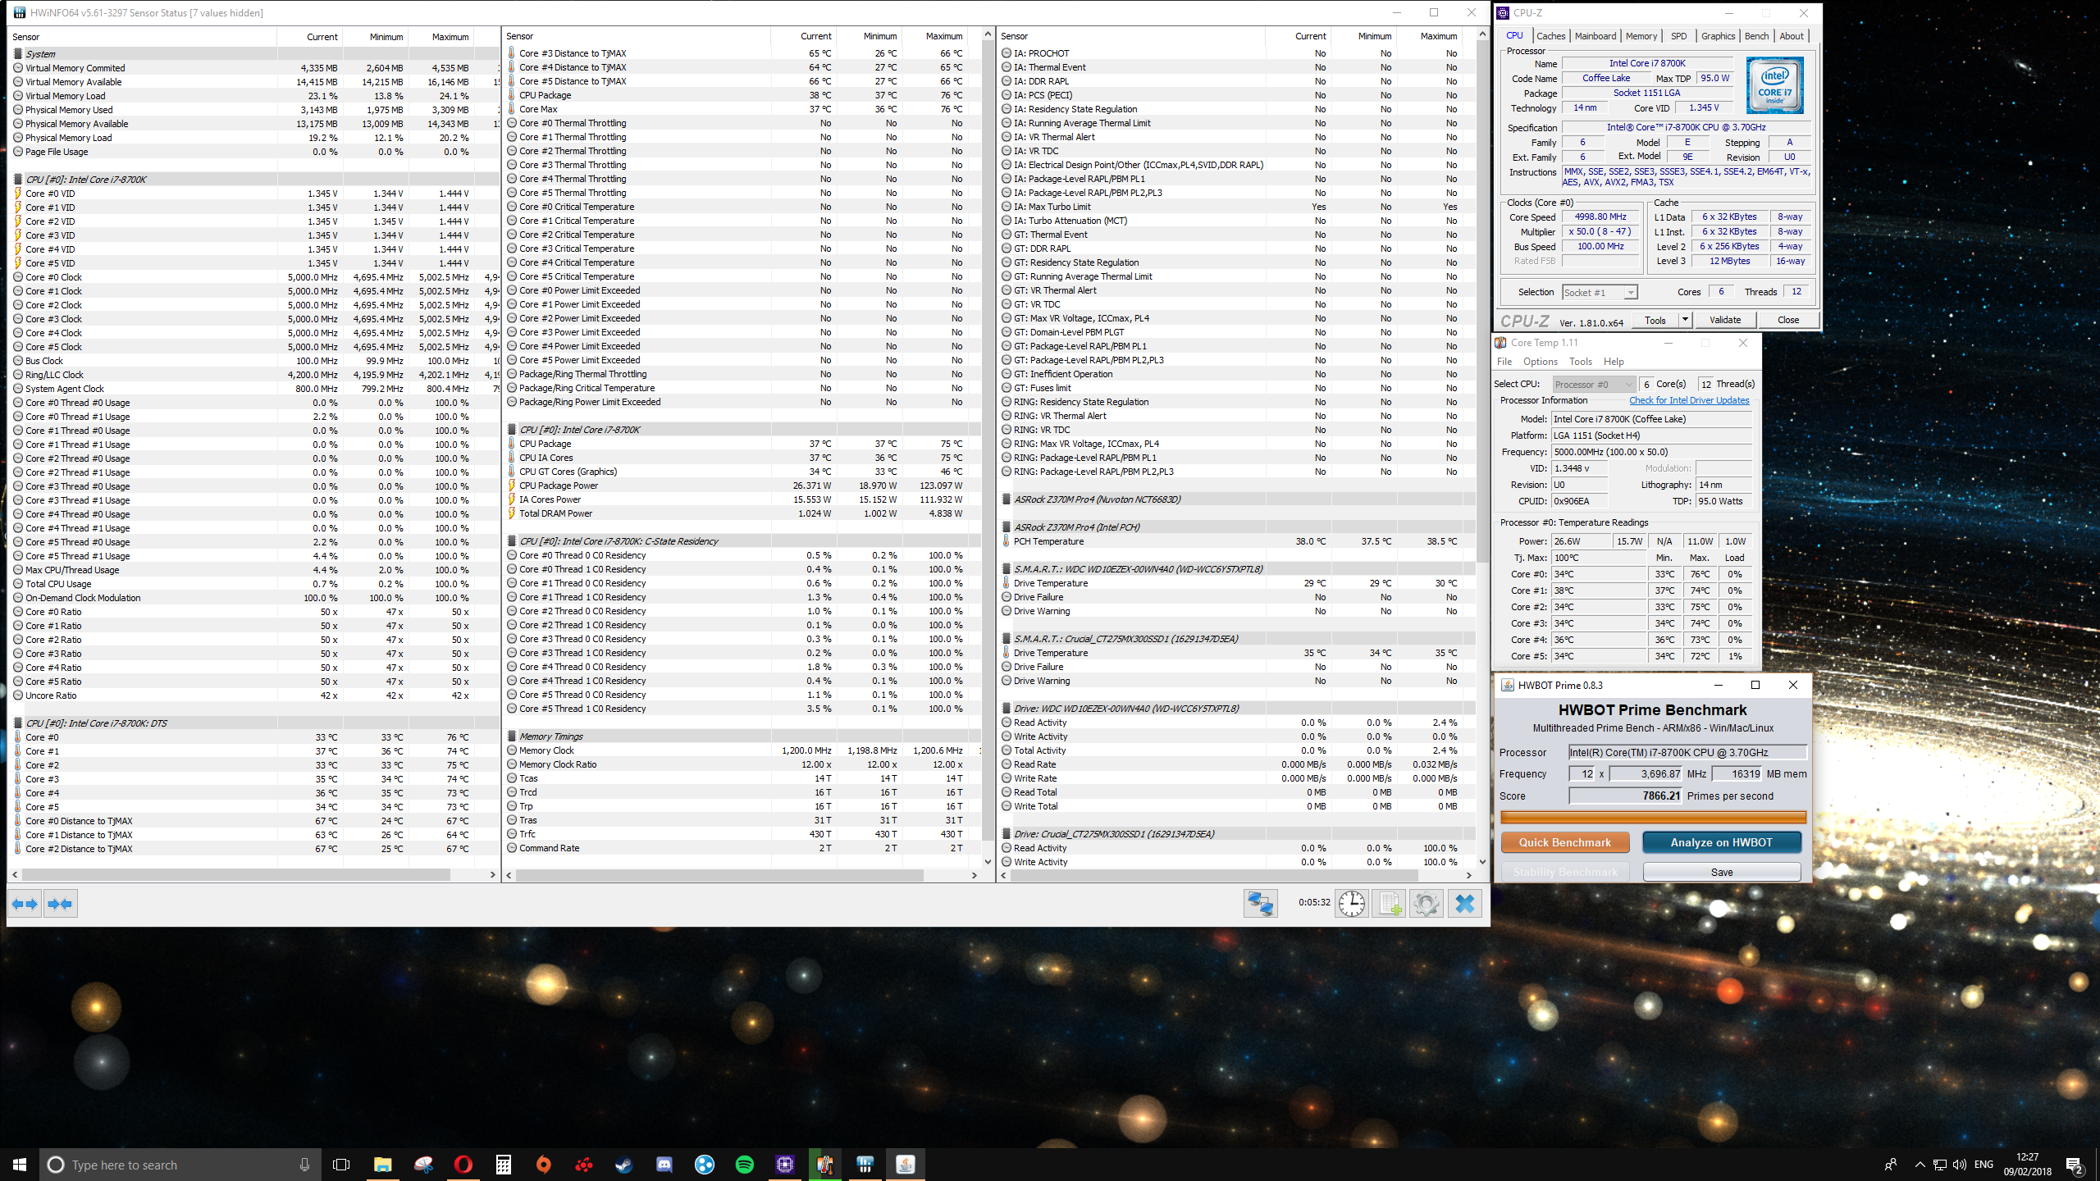Open CPU-Z Tools dropdown arrow

(x=1685, y=320)
